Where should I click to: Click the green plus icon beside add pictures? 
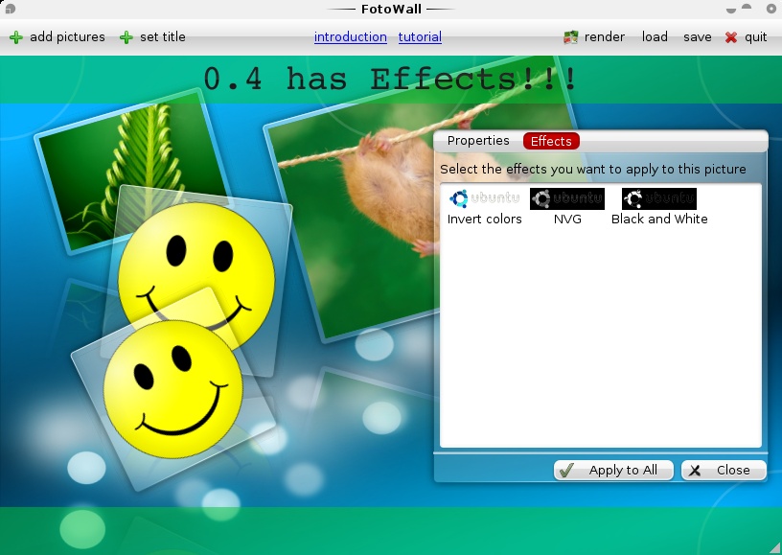tap(16, 37)
